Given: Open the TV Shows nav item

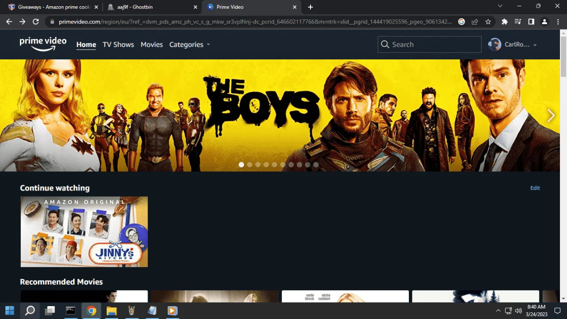Looking at the screenshot, I should coord(118,44).
